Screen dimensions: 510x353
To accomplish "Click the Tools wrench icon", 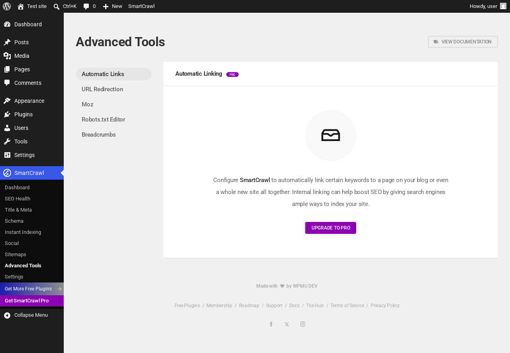I will coord(7,141).
